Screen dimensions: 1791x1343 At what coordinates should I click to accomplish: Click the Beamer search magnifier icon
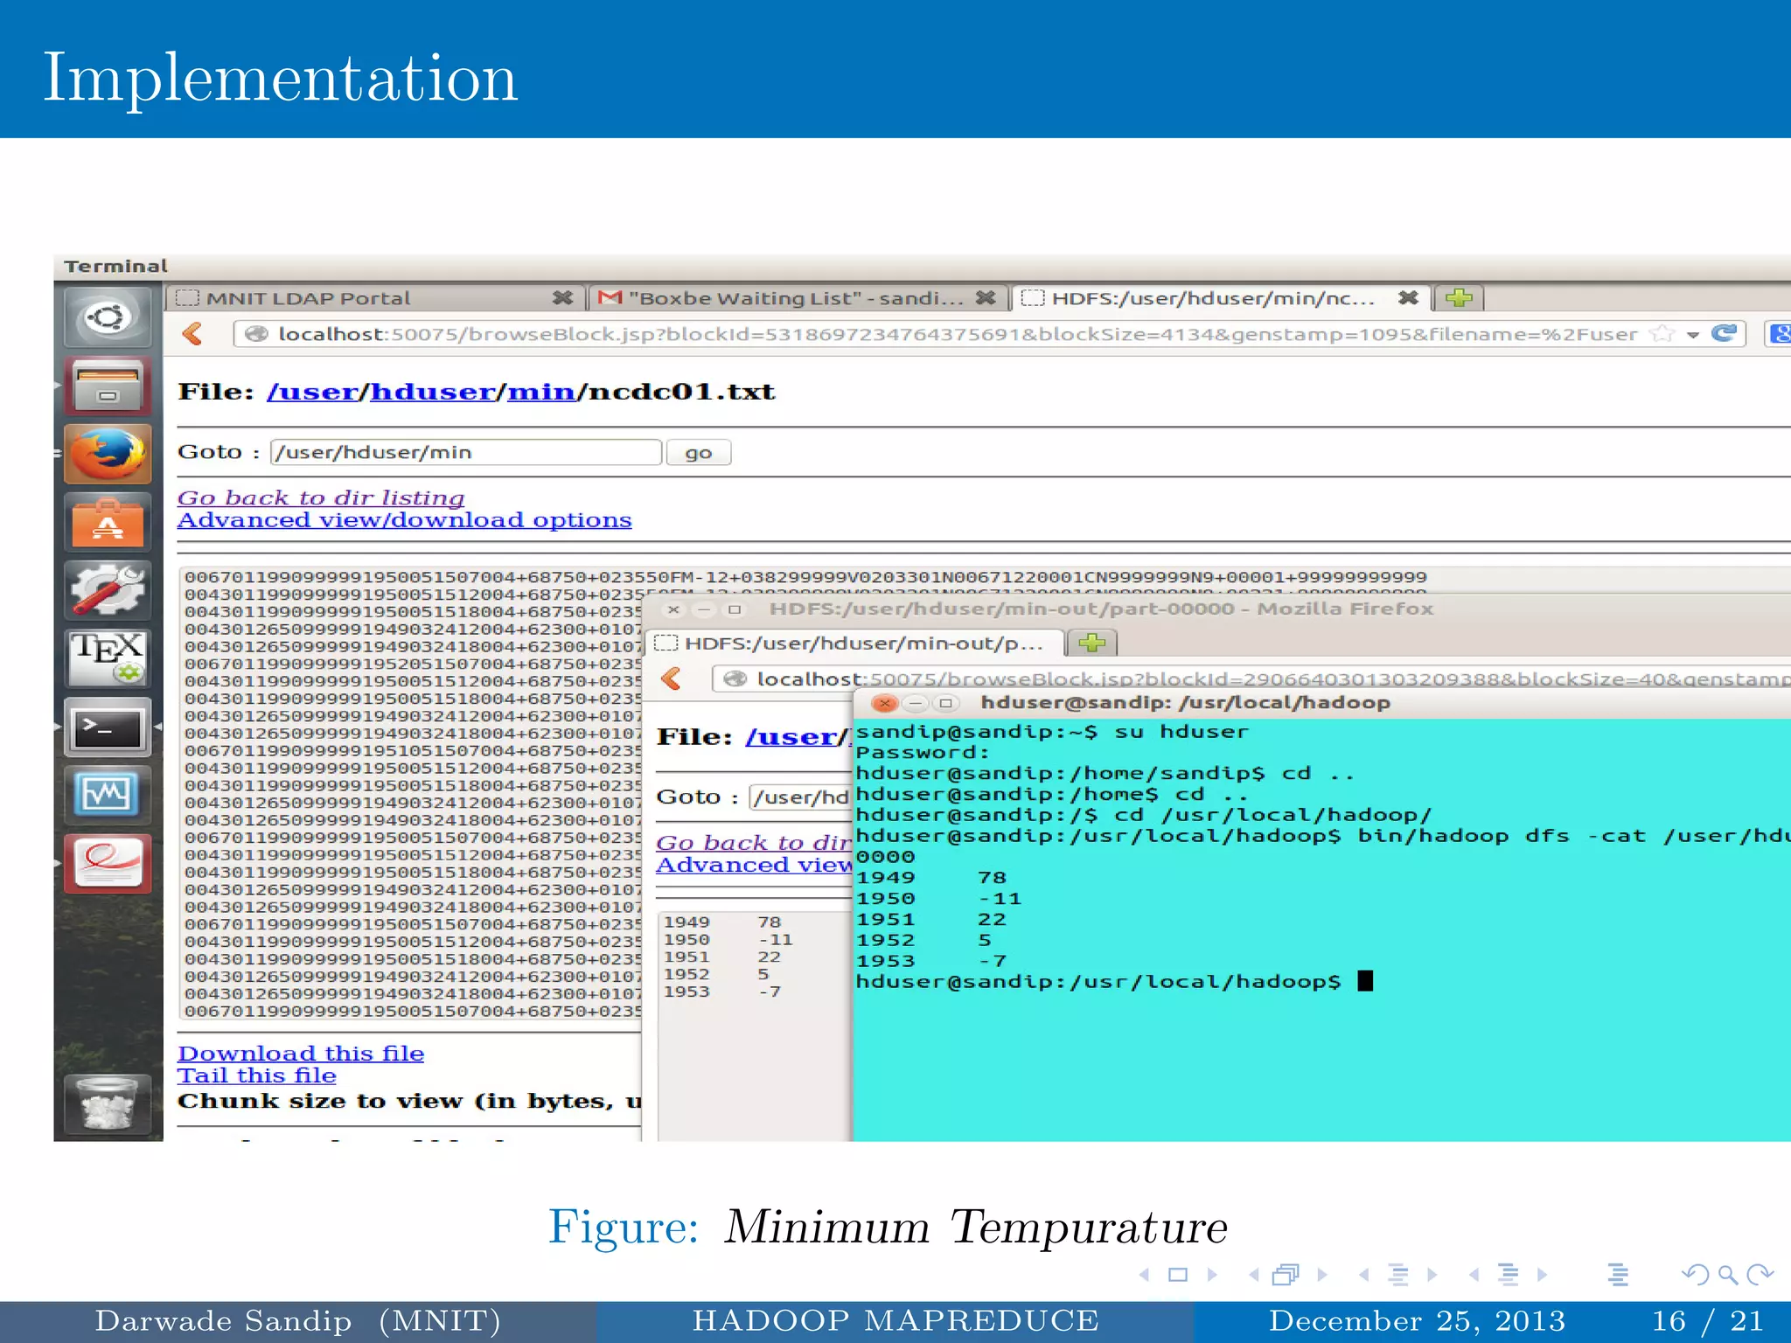pos(1728,1275)
